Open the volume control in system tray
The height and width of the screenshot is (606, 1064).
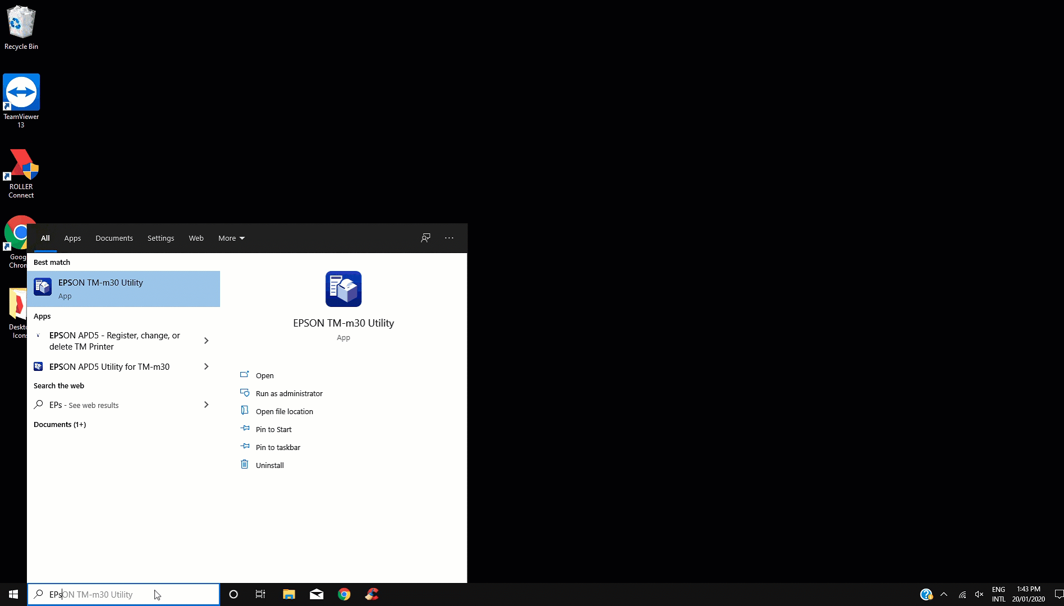tap(979, 594)
